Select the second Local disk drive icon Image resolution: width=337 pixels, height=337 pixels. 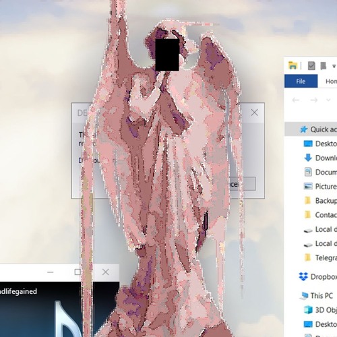point(308,245)
